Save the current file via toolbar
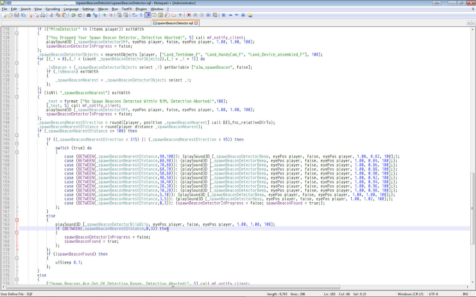 click(x=17, y=15)
